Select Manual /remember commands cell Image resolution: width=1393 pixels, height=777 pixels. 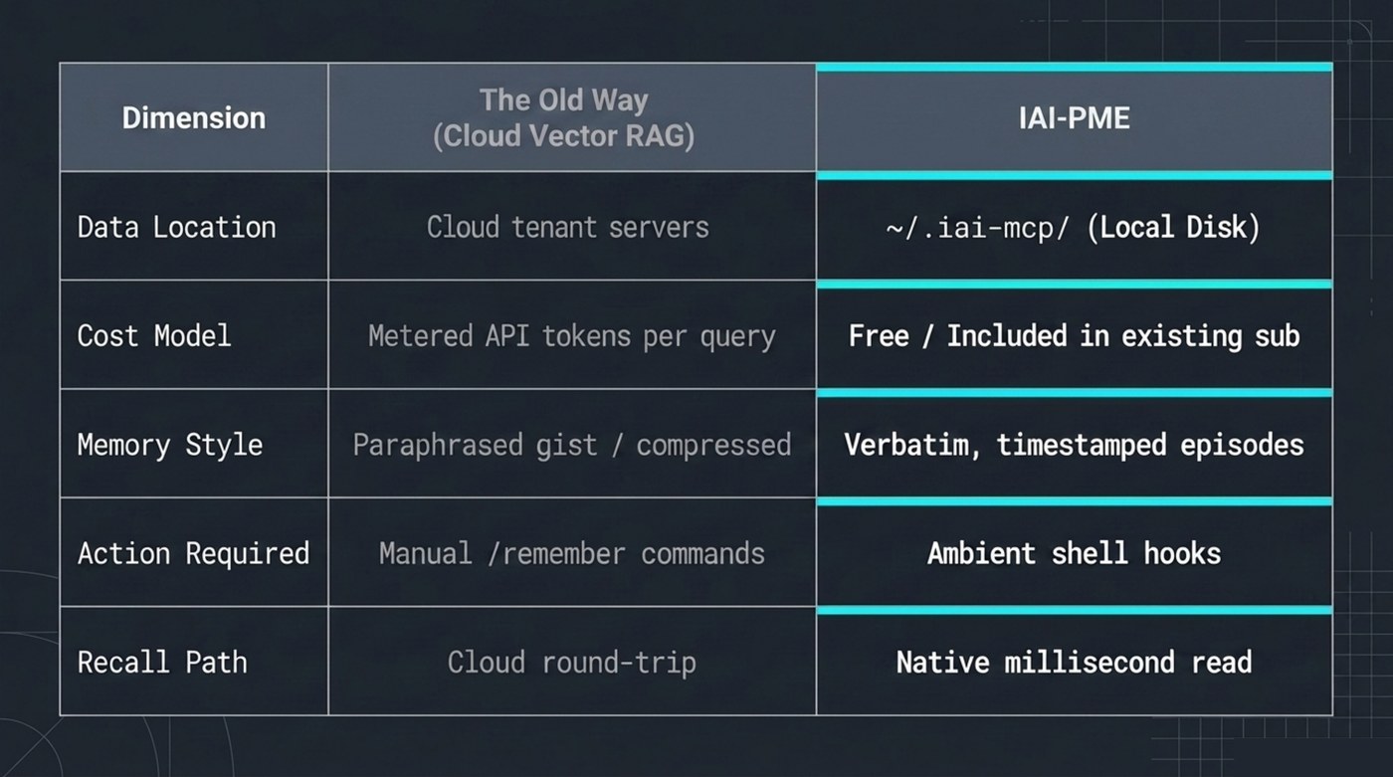coord(572,552)
